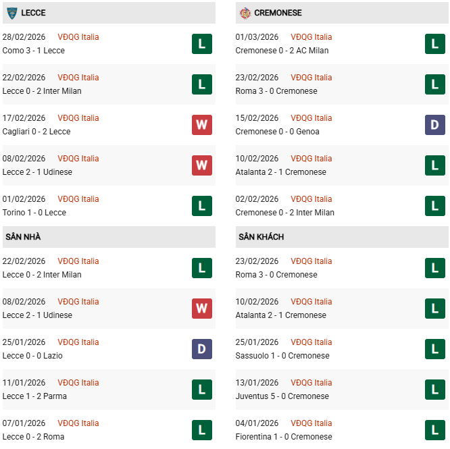Click the D badge for Cremonese 0-0 Genoa

click(434, 125)
